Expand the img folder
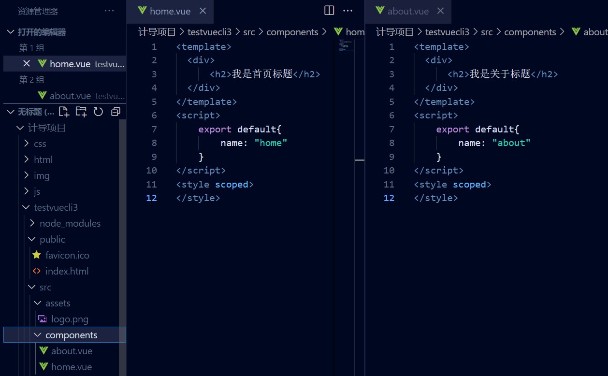The height and width of the screenshot is (376, 608). [27, 175]
